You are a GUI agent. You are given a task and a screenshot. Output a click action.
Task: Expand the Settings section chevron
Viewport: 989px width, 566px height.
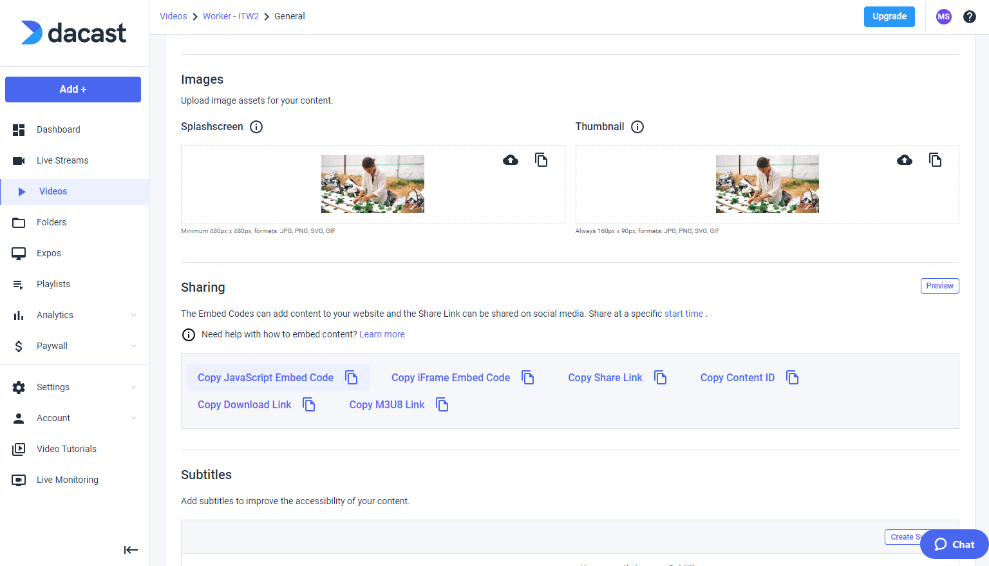(x=133, y=387)
